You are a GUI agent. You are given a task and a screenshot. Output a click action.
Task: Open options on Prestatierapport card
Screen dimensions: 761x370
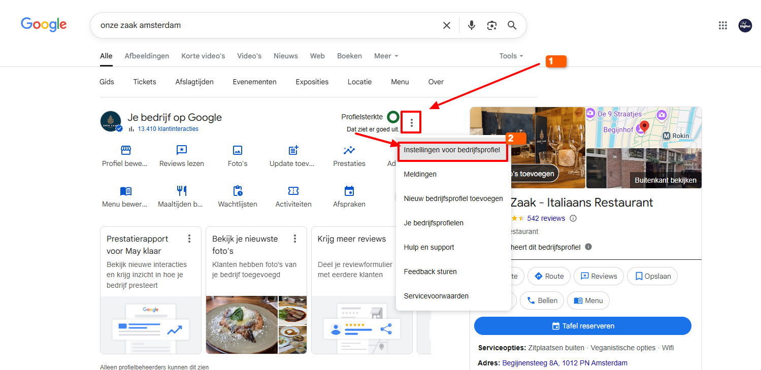189,239
